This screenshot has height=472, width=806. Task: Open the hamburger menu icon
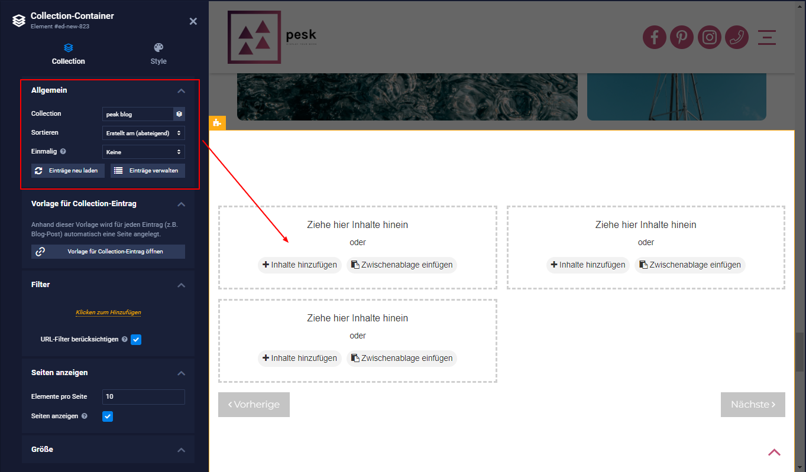pyautogui.click(x=767, y=38)
